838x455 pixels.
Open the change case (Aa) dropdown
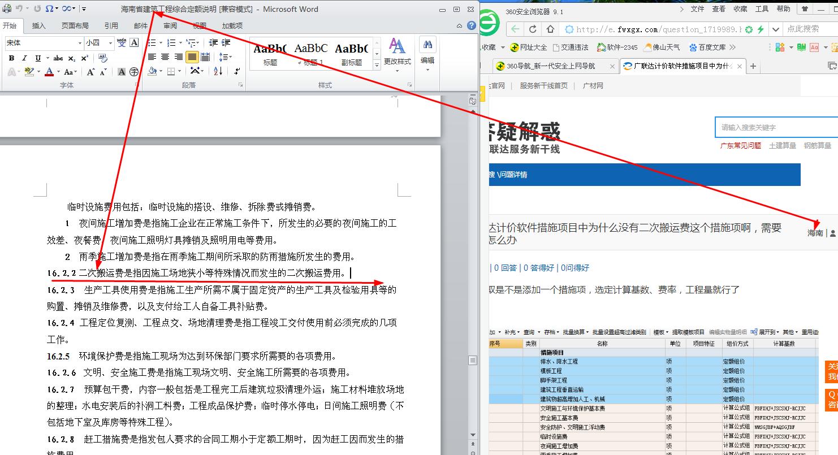tap(70, 72)
